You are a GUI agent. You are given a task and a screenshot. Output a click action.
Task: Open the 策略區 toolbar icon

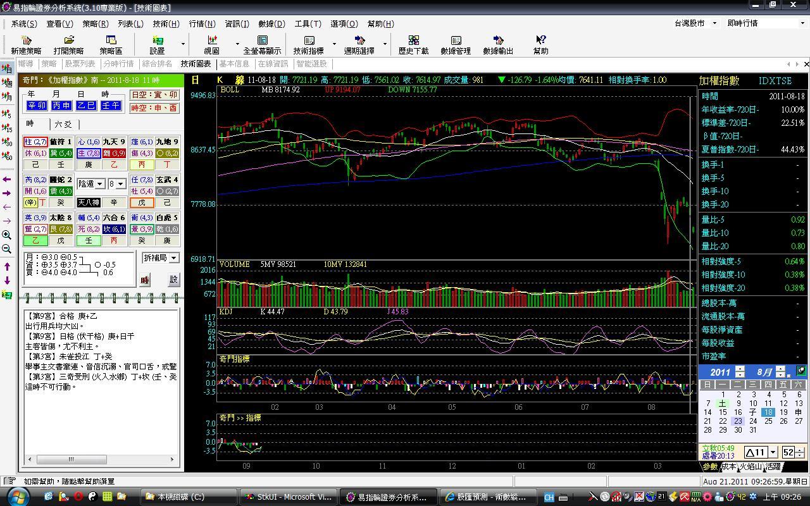click(x=111, y=44)
